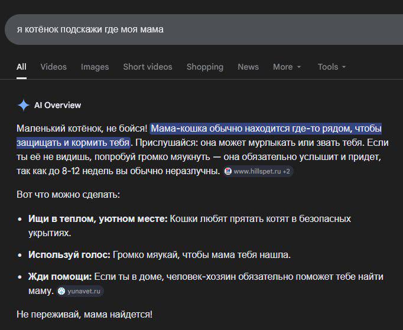Show additional sources via +2 badge
Screen dimensions: 403x330
[x=286, y=172]
